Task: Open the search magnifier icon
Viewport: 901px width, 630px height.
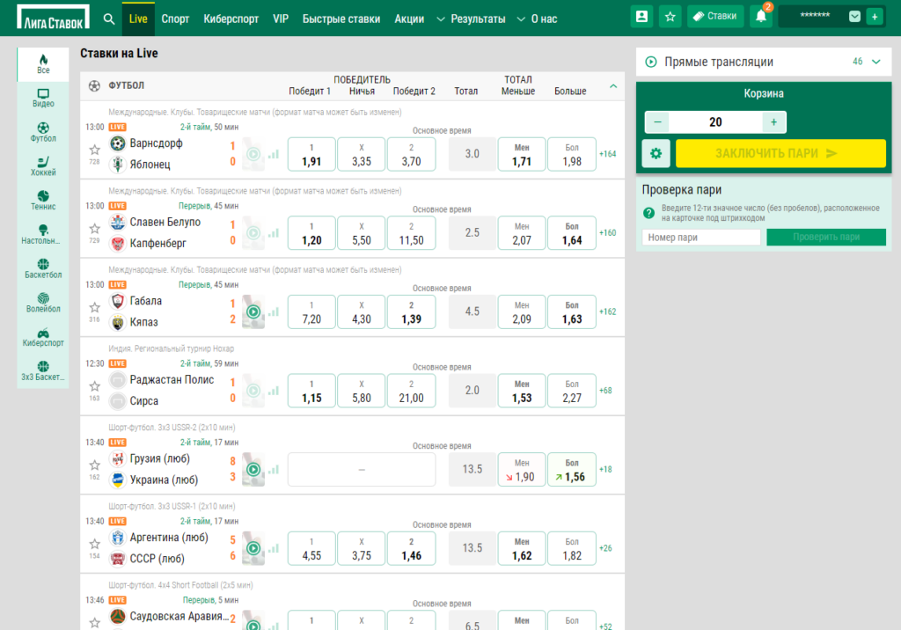Action: pyautogui.click(x=109, y=19)
